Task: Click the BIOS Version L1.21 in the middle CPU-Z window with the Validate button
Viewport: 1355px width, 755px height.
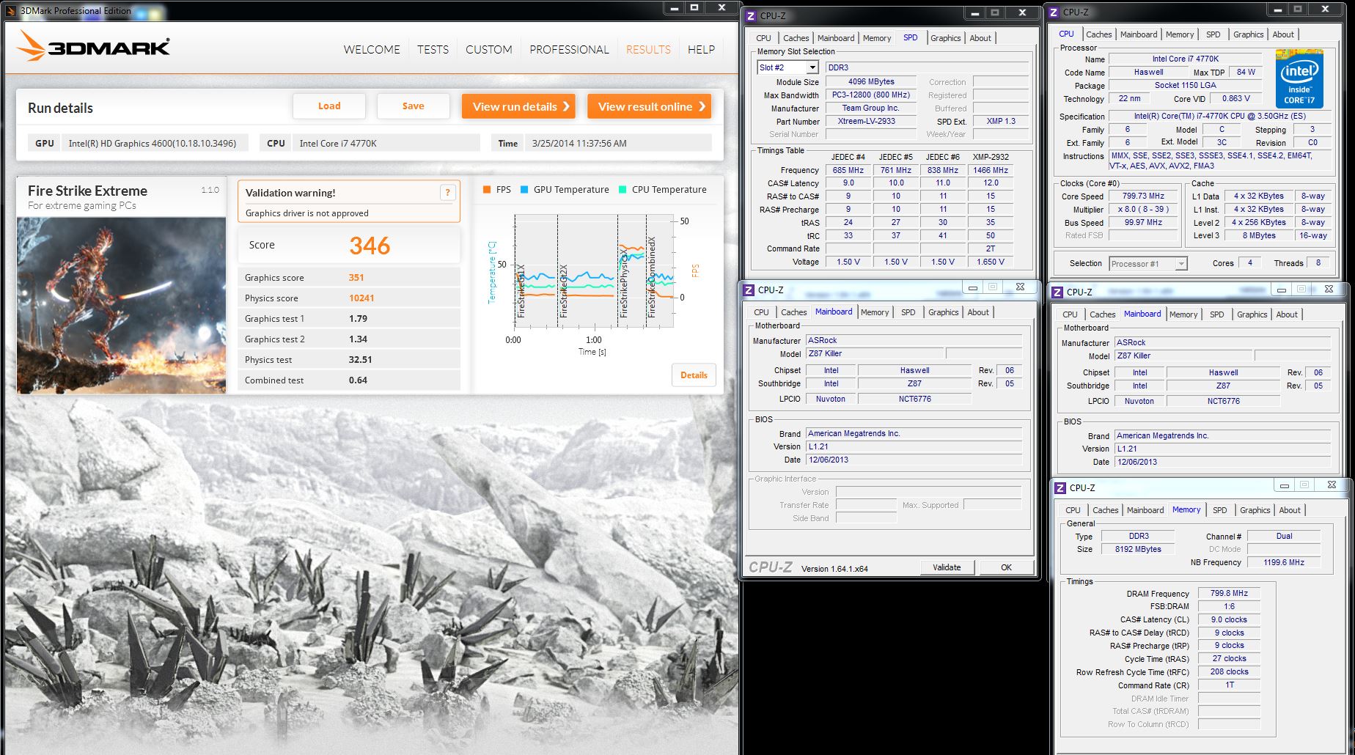Action: coord(914,446)
